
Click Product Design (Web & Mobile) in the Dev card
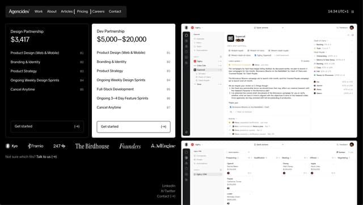pos(121,53)
